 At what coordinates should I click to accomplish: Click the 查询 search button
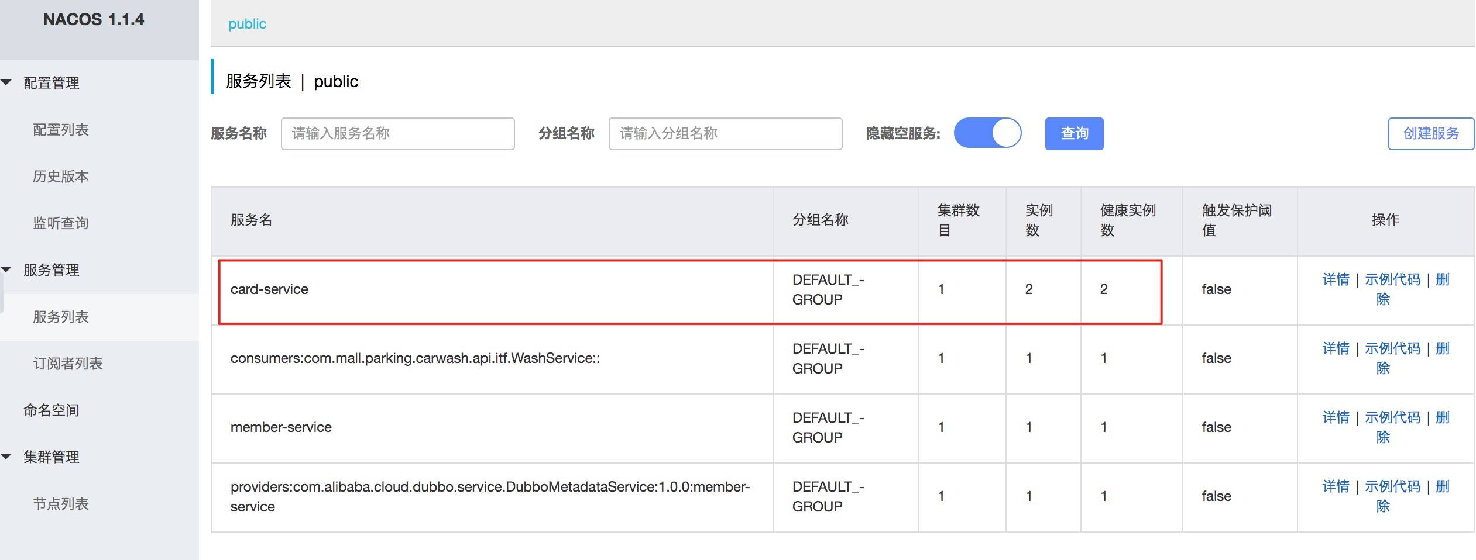[x=1074, y=133]
